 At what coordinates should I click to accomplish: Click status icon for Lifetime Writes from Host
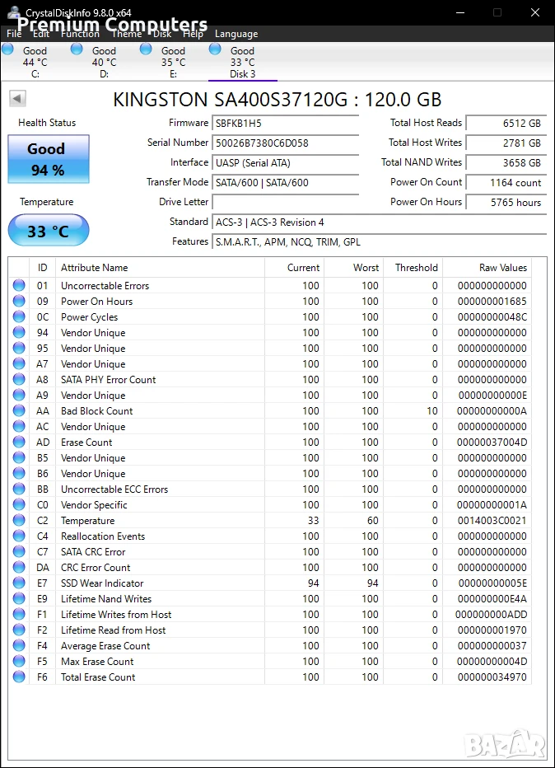19,614
